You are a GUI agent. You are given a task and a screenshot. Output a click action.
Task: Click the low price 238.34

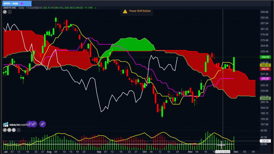tap(68, 8)
